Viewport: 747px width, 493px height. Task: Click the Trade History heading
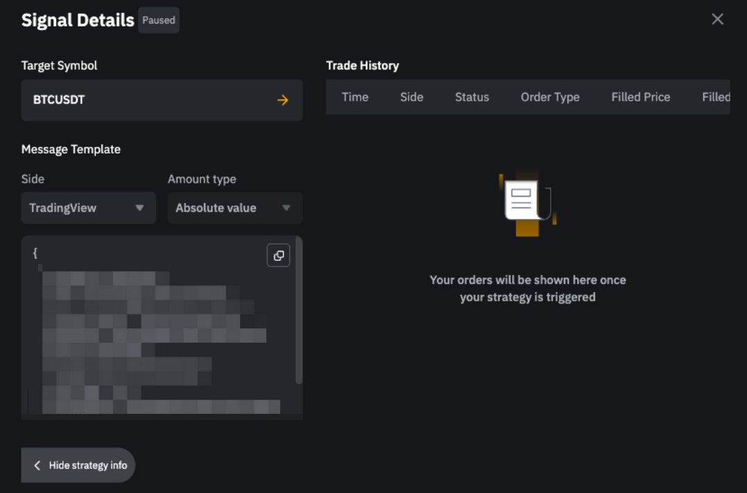[362, 66]
